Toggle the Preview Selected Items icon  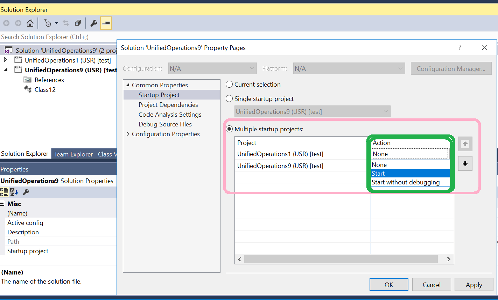point(106,23)
